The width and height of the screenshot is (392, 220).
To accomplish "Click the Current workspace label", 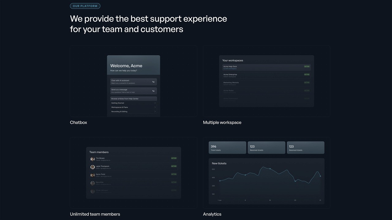I will click(x=230, y=68).
